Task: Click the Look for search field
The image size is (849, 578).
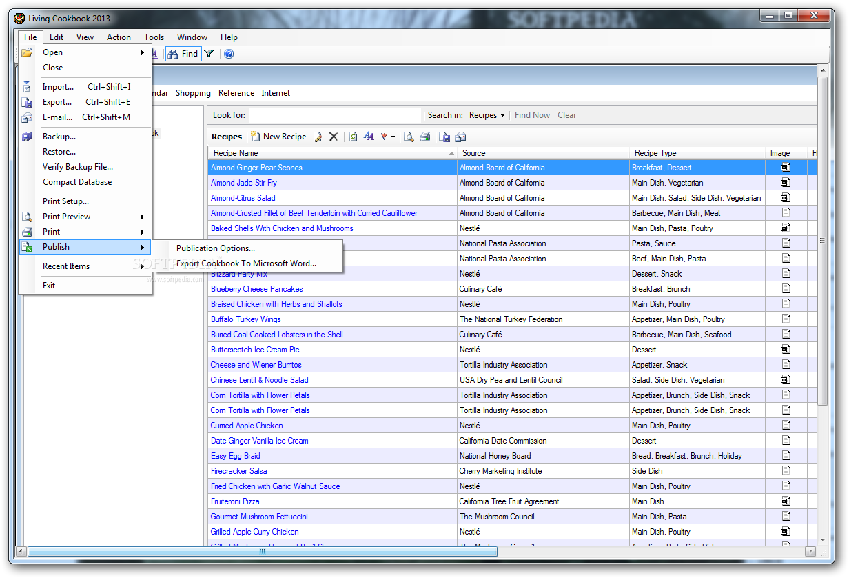Action: coord(335,115)
